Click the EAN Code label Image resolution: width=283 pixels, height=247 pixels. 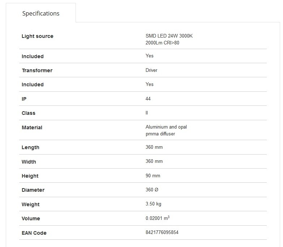[34, 233]
